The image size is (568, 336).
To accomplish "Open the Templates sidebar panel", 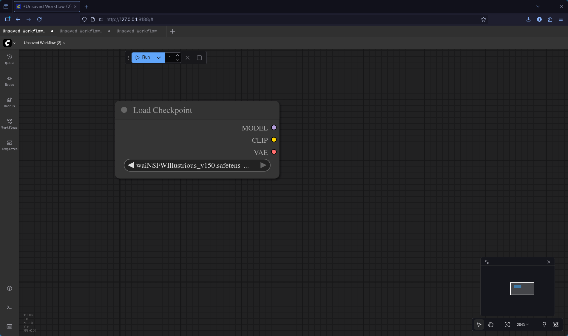I will click(x=9, y=145).
